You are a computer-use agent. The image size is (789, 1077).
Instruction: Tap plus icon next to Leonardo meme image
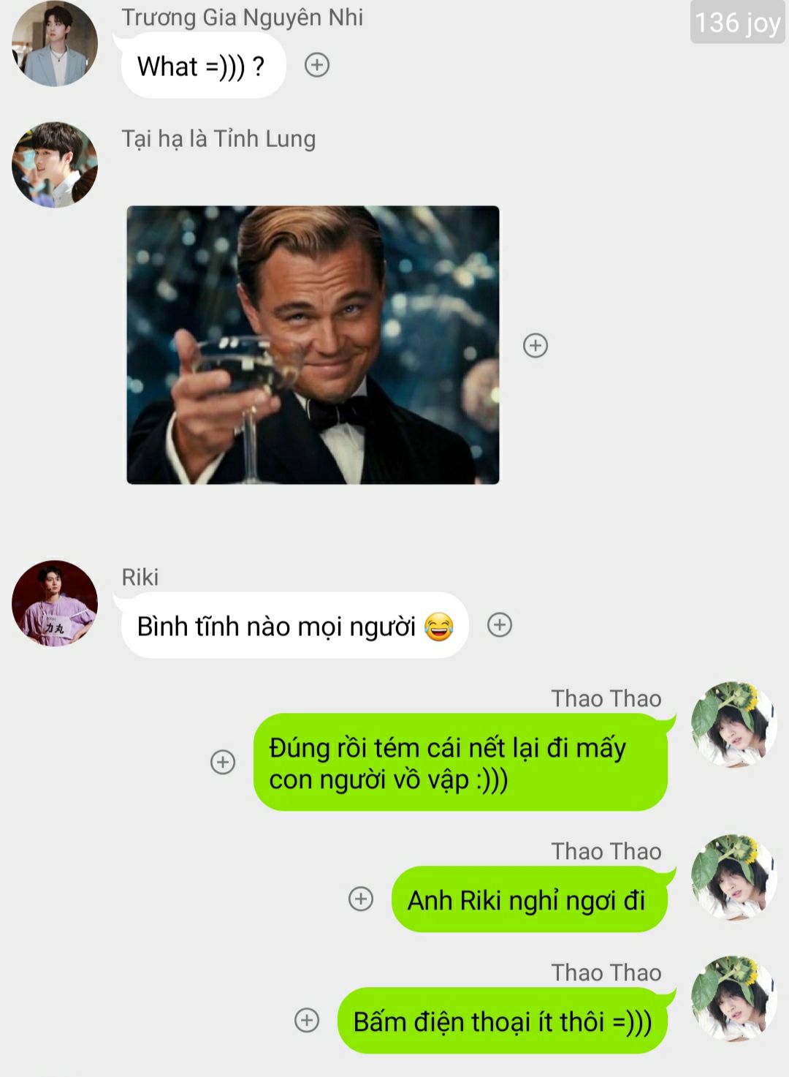tap(535, 345)
